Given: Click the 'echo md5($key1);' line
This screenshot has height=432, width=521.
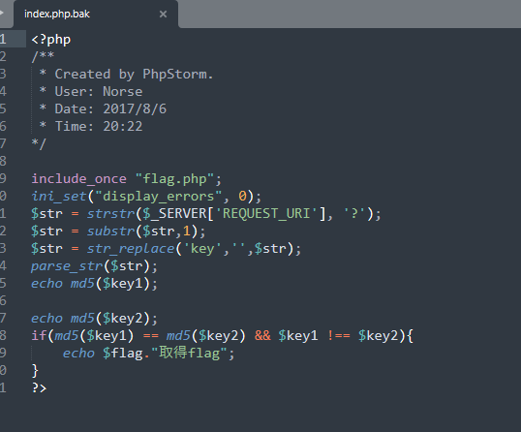Looking at the screenshot, I should [94, 284].
